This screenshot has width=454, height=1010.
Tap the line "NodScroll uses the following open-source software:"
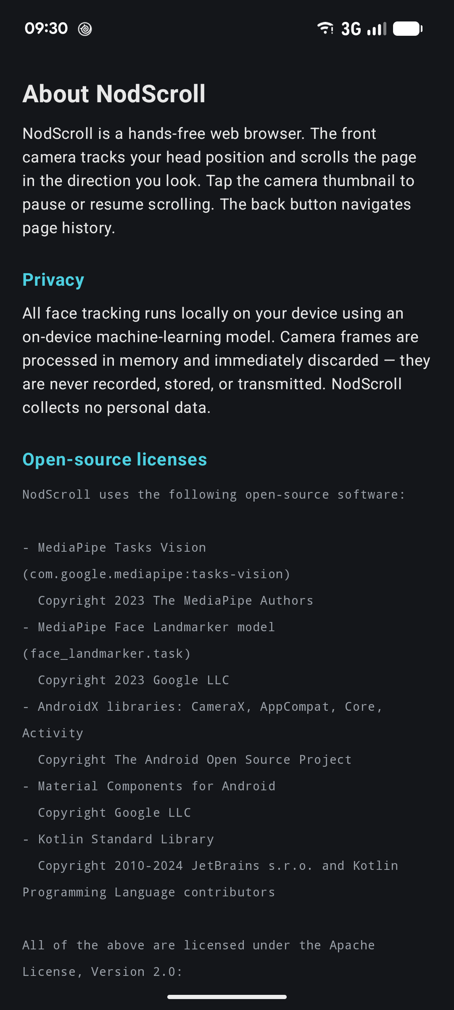(214, 495)
